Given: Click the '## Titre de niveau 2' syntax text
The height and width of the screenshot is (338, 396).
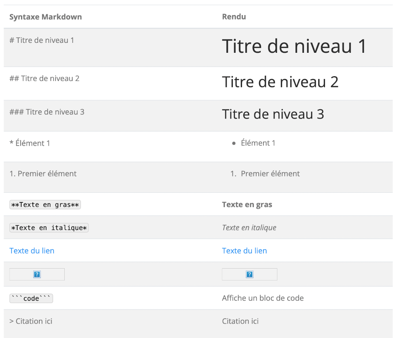Looking at the screenshot, I should tap(44, 79).
